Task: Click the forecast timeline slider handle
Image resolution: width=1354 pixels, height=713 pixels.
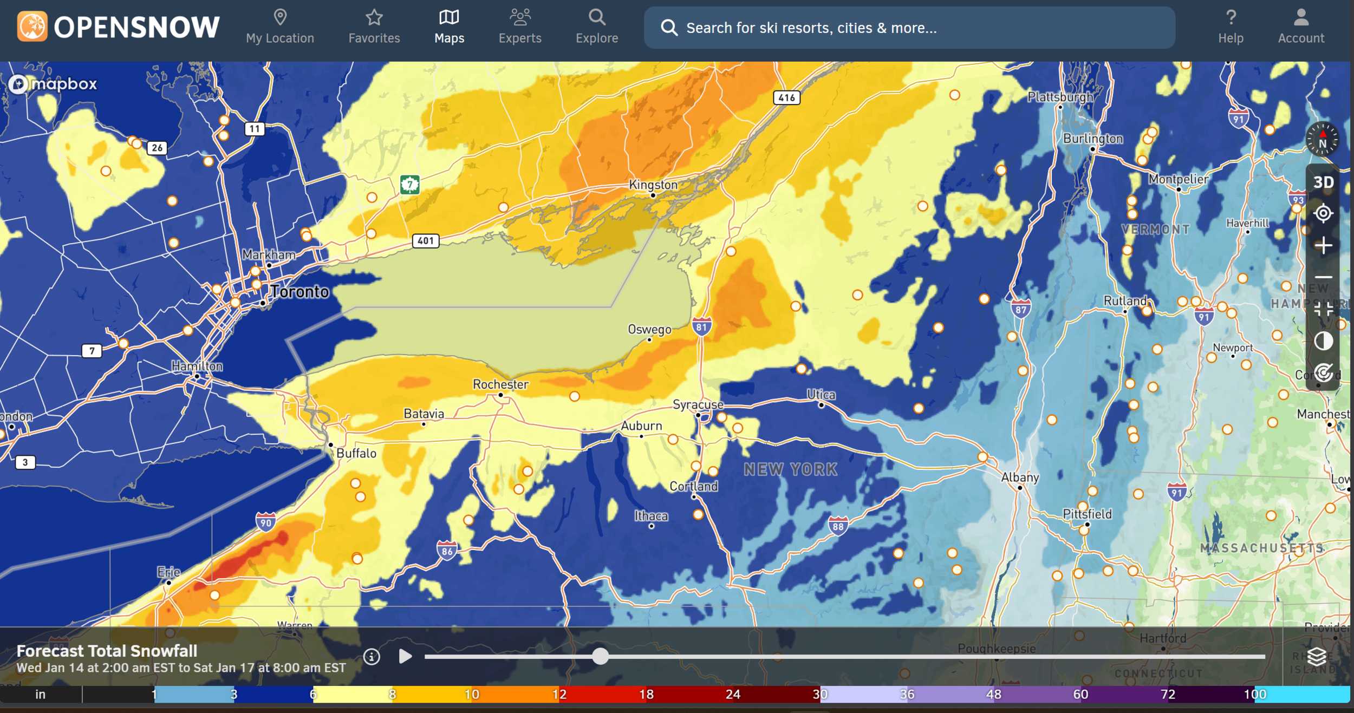Action: coord(600,656)
